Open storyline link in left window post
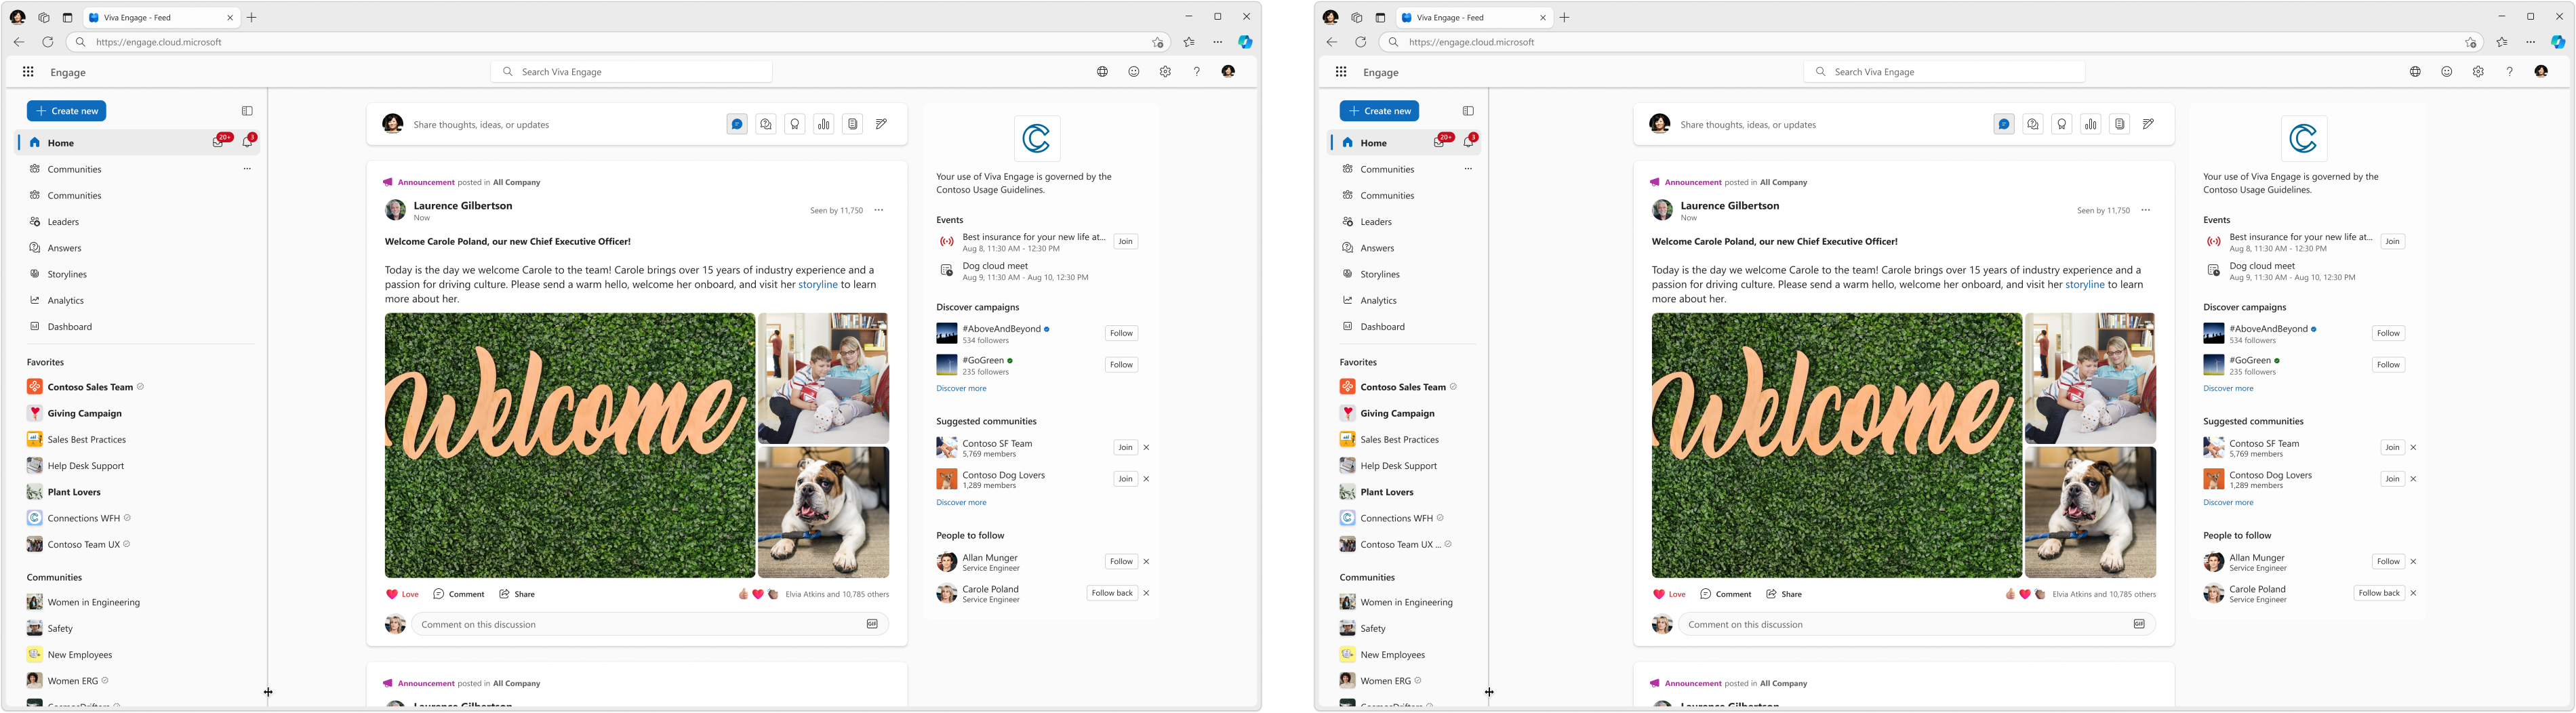Viewport: 2576px width, 713px height. pyautogui.click(x=818, y=285)
